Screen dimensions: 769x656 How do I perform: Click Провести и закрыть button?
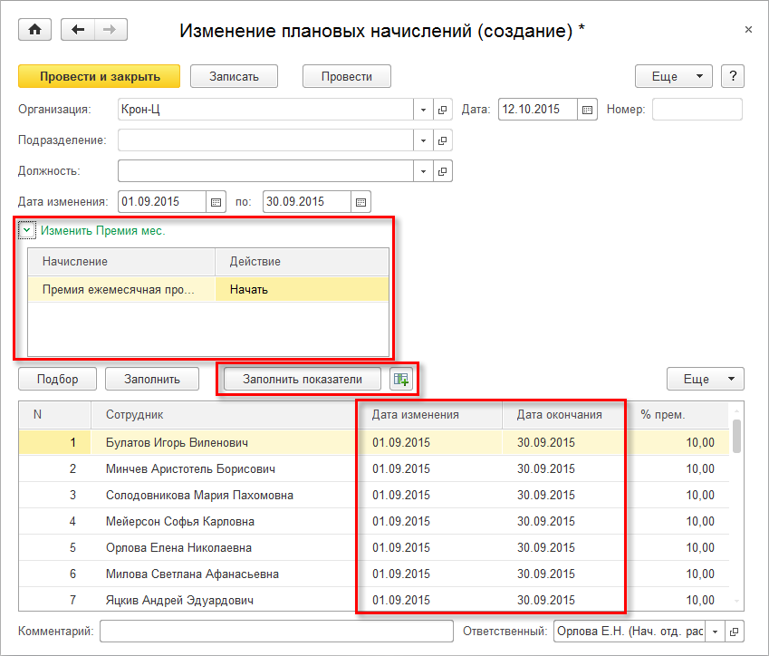(x=99, y=76)
